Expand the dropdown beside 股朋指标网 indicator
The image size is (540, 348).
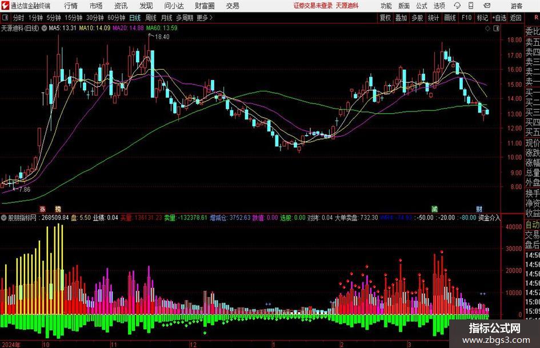[3, 218]
